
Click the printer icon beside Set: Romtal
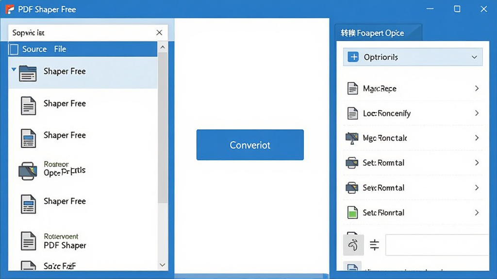[352, 163]
